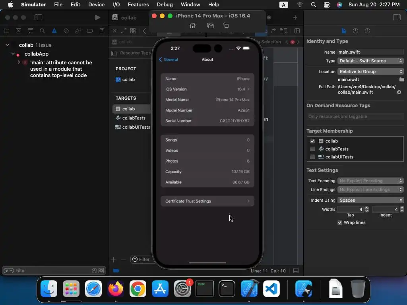The height and width of the screenshot is (305, 407).
Task: Select the File inspector icon
Action: coord(344,31)
